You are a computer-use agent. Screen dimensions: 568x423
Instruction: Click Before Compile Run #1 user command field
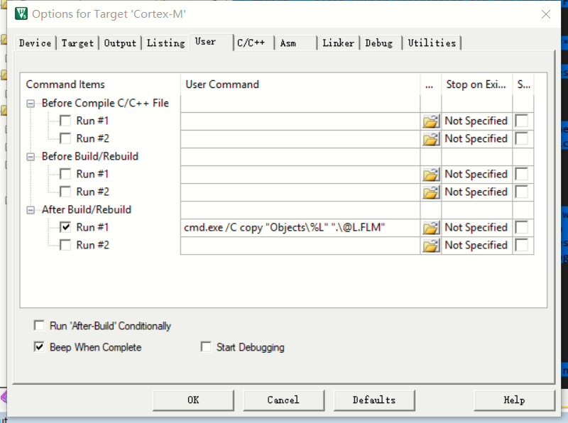click(x=300, y=121)
